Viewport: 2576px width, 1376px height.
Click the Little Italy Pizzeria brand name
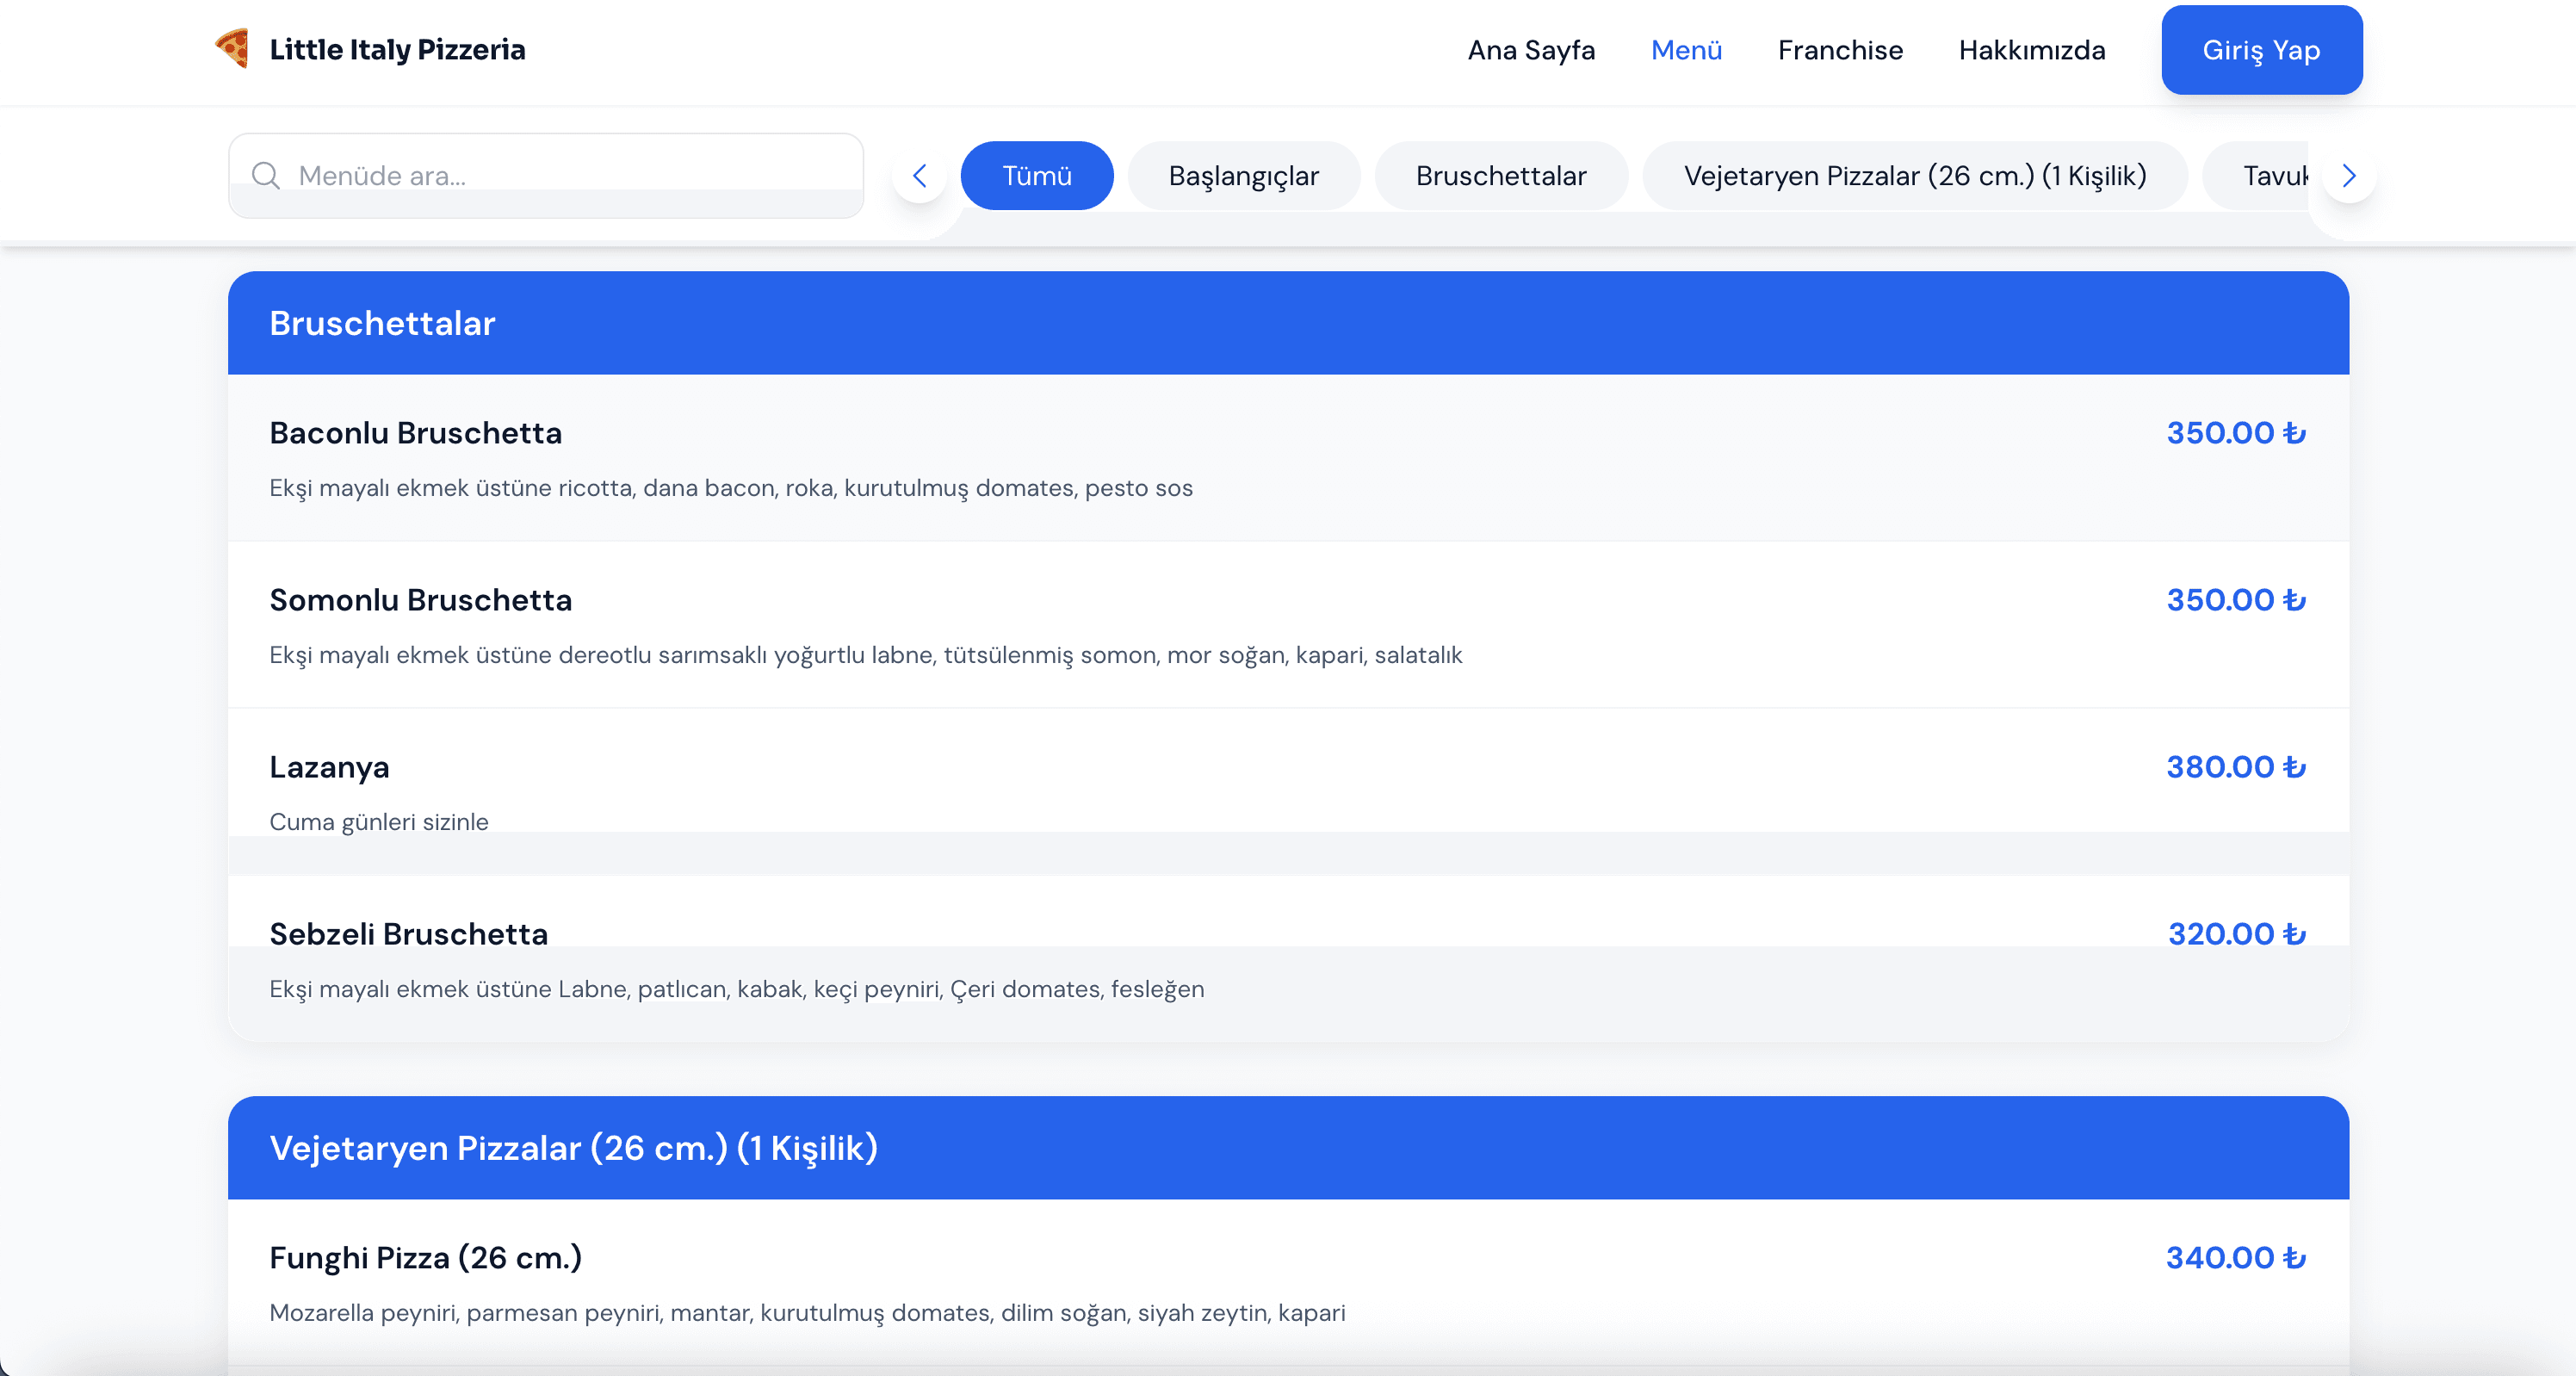(397, 50)
